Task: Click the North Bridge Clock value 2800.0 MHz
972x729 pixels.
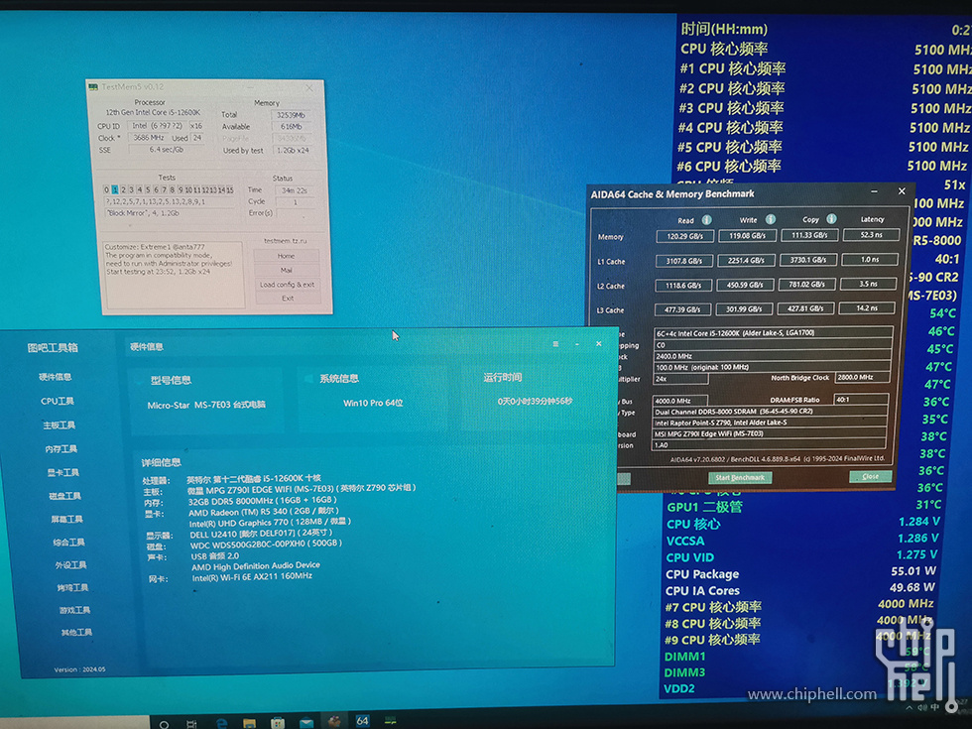Action: point(862,377)
